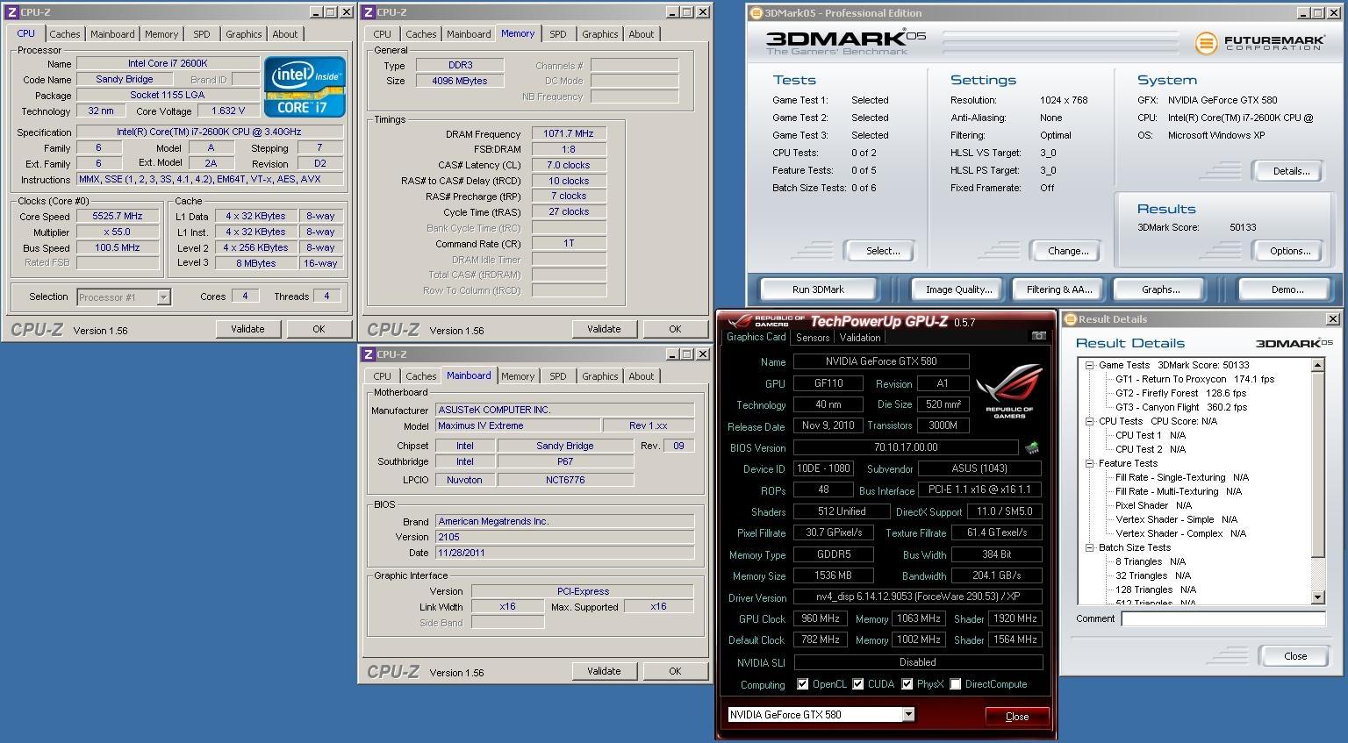Click the Change... settings button
Screen dimensions: 1348x743
pyautogui.click(x=1068, y=251)
